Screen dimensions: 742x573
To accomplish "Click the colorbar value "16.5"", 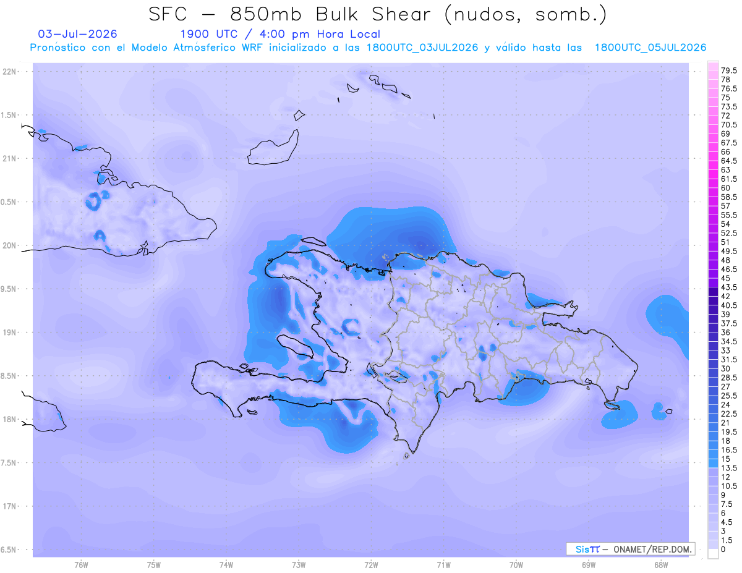I will [730, 450].
